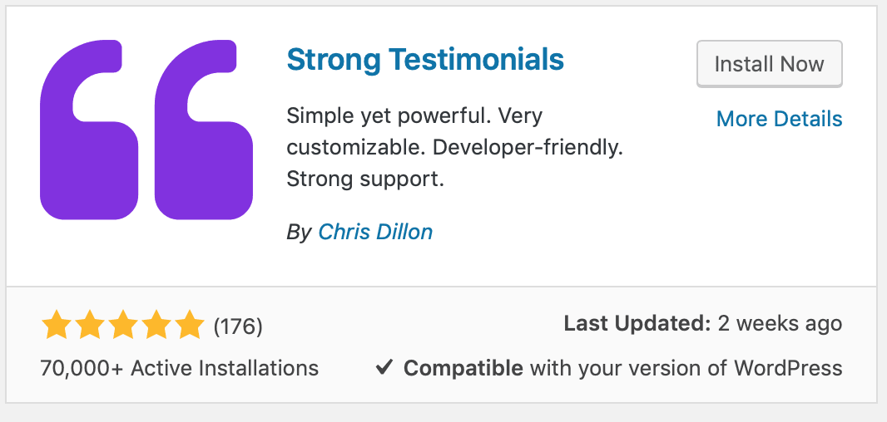Click the first gold rating star
This screenshot has width=887, height=422.
(x=57, y=325)
